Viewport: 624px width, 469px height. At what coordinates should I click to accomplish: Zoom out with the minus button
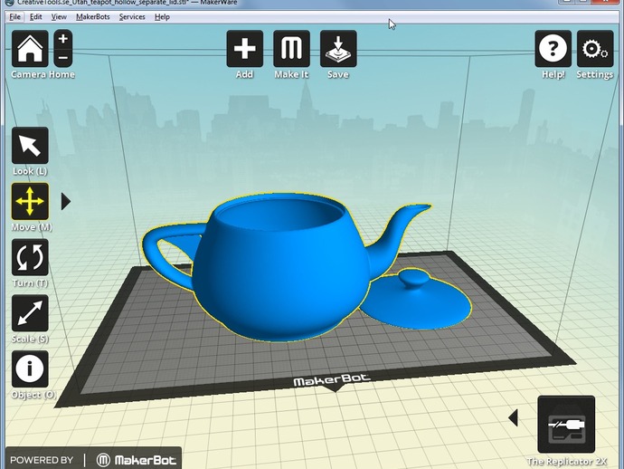[63, 58]
